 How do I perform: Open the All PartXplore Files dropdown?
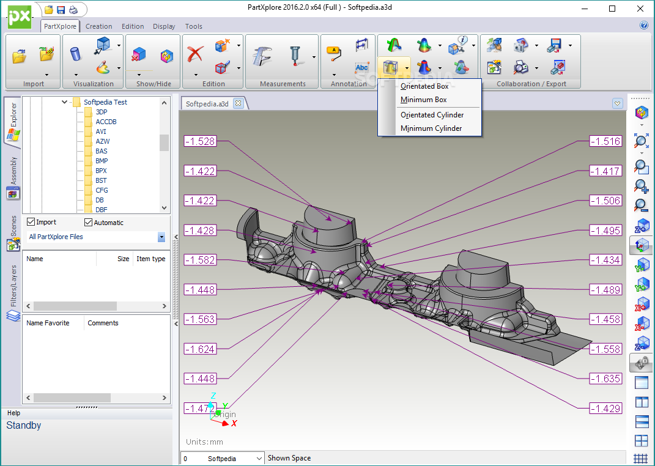(x=161, y=237)
